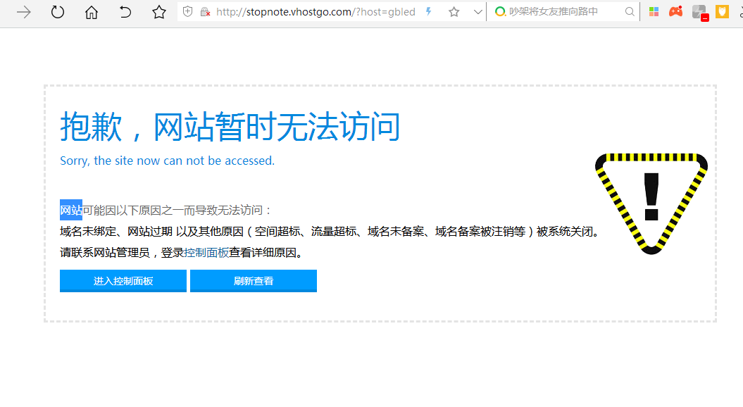743x407 pixels.
Task: Click the shield security icon in address bar
Action: tap(187, 12)
